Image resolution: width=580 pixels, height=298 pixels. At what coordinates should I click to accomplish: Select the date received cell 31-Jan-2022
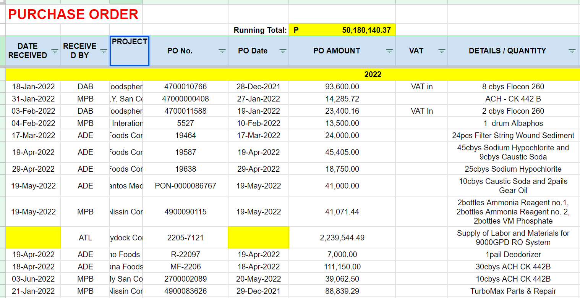tap(34, 99)
